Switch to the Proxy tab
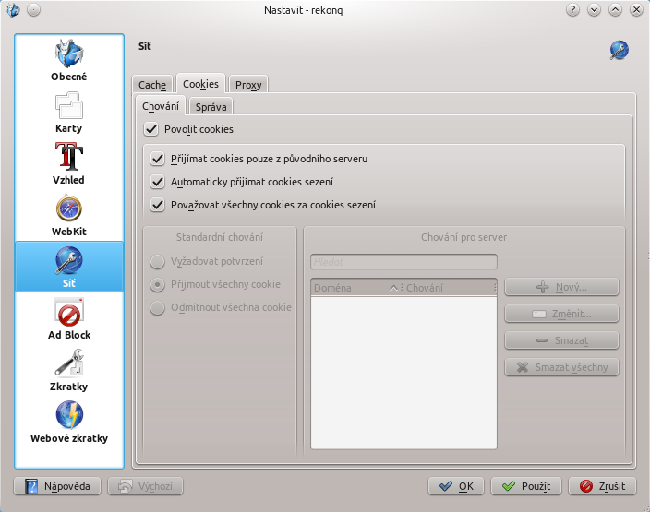 click(x=248, y=85)
